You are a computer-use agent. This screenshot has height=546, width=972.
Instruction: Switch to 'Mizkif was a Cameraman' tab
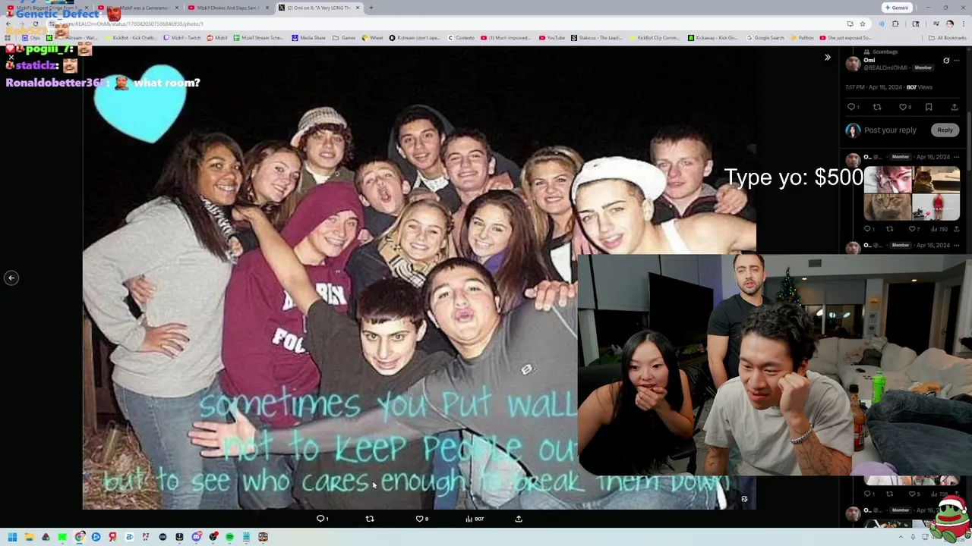coord(140,8)
